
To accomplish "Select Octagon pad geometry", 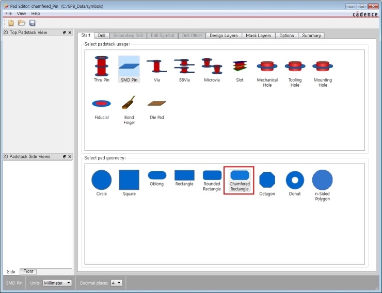I will pyautogui.click(x=267, y=184).
